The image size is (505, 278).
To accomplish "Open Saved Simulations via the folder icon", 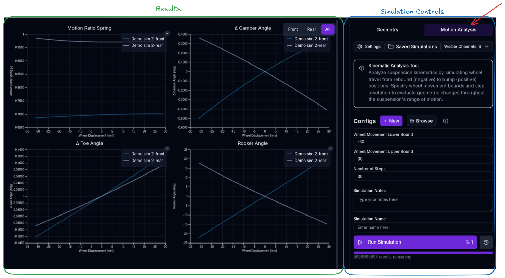I will pyautogui.click(x=391, y=47).
